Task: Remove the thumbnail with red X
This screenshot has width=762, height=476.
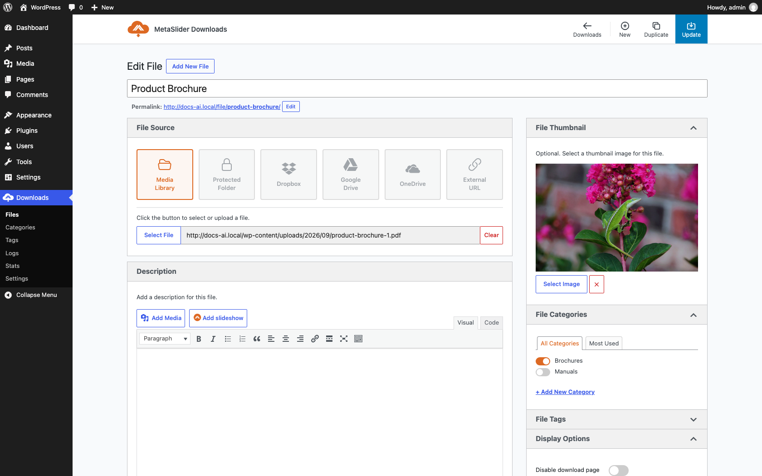Action: pyautogui.click(x=596, y=284)
